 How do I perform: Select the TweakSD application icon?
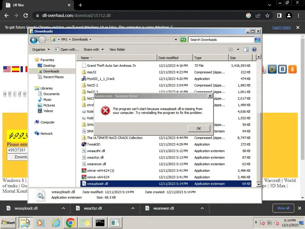pyautogui.click(x=84, y=144)
